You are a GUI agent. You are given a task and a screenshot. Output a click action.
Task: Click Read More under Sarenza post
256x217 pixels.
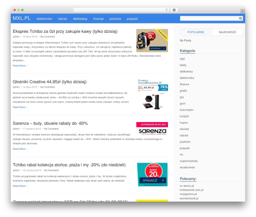point(20,149)
